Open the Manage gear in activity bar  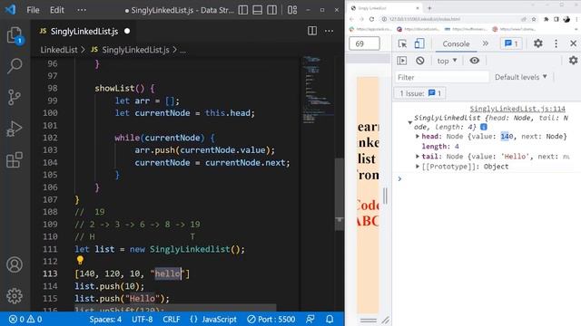point(15,296)
